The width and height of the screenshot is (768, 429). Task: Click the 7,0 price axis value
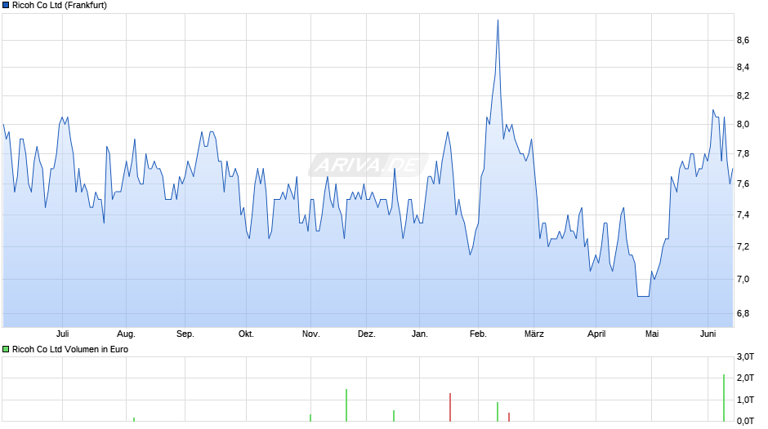click(743, 279)
